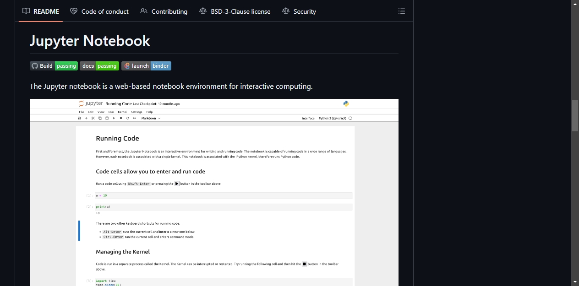The width and height of the screenshot is (579, 286).
Task: Open the README tab
Action: (x=41, y=11)
